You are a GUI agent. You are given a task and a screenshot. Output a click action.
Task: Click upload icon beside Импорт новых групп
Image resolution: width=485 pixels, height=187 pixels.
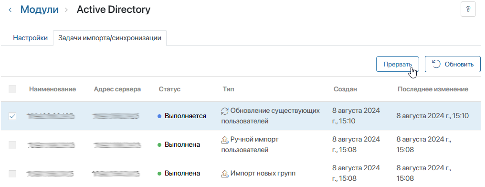pos(224,174)
